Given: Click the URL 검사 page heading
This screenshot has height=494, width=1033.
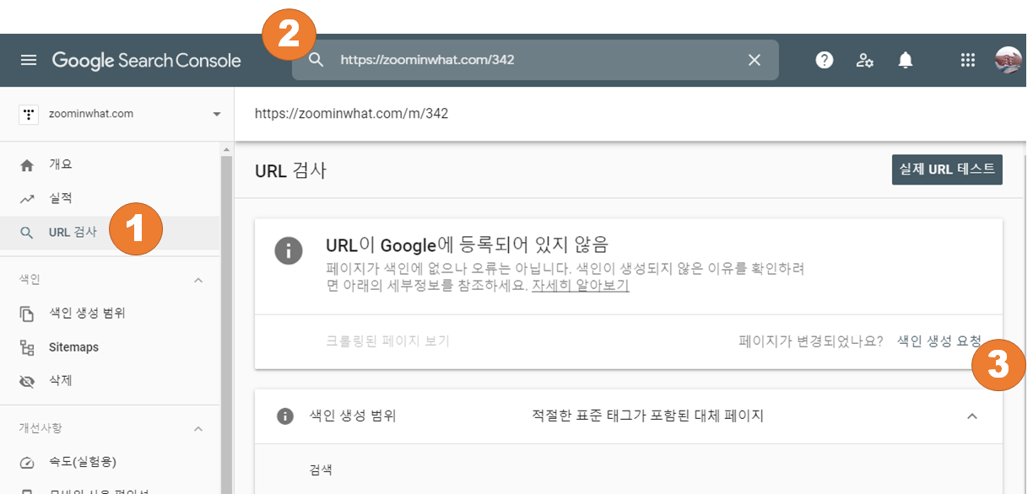Looking at the screenshot, I should click(290, 171).
